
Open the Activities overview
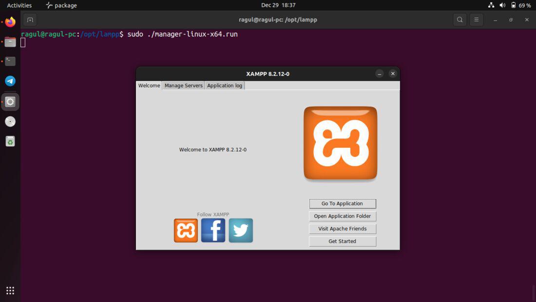[x=19, y=5]
